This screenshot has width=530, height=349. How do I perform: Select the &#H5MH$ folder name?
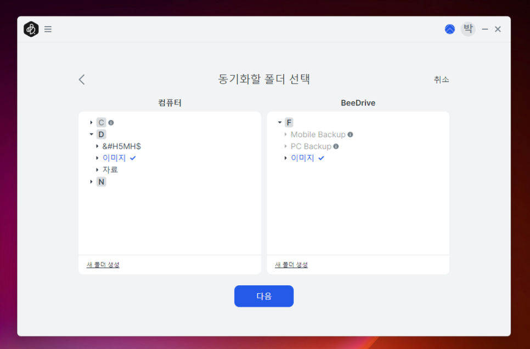122,146
